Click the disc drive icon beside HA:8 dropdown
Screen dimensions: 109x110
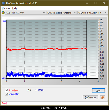click(3, 13)
